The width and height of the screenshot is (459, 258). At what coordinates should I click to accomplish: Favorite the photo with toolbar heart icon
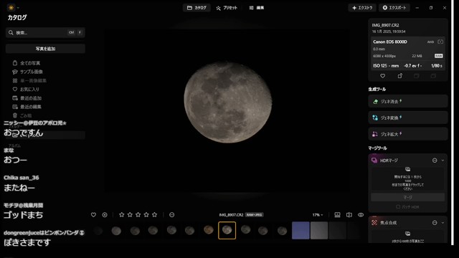click(x=93, y=215)
